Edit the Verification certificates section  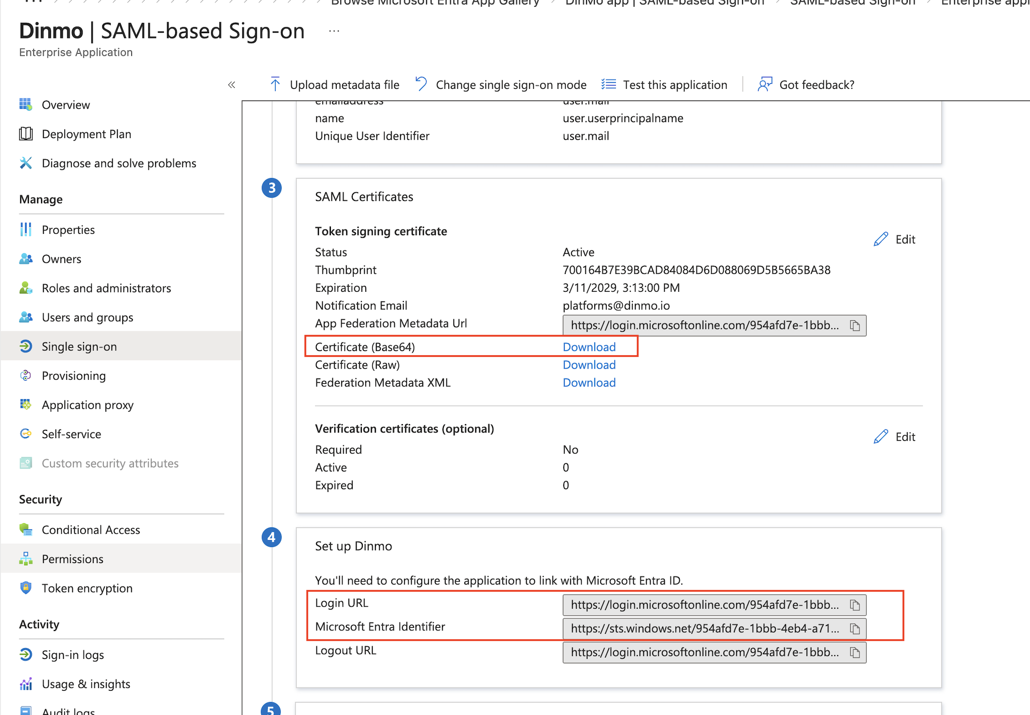(x=895, y=437)
